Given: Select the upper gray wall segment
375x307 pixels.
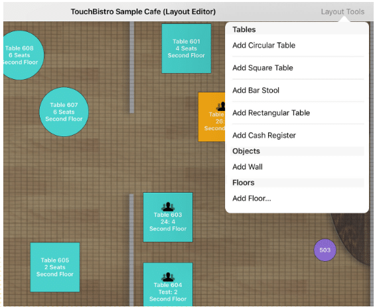Looking at the screenshot, I should [x=132, y=67].
